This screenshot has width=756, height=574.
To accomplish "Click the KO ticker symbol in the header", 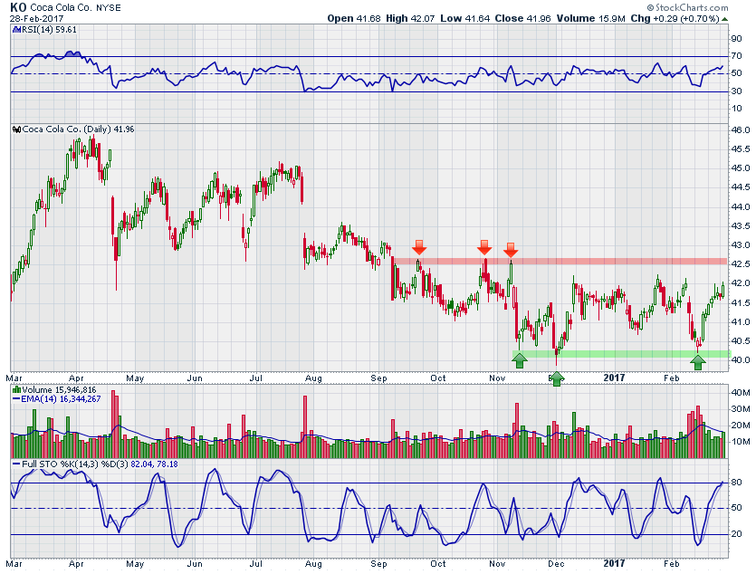I will coord(18,7).
